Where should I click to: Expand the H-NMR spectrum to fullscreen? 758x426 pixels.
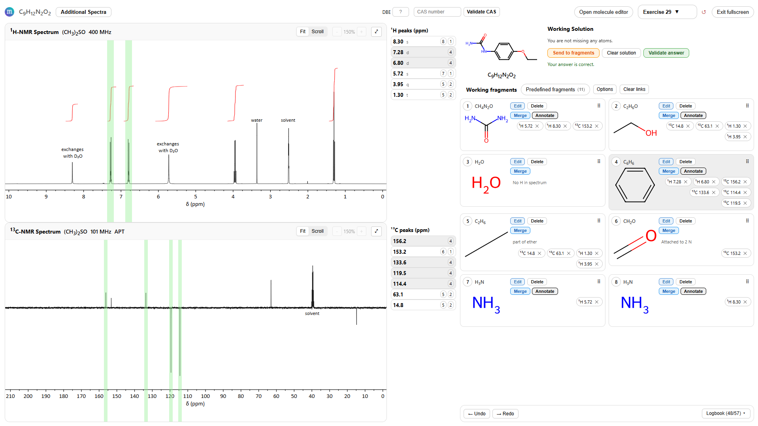376,32
